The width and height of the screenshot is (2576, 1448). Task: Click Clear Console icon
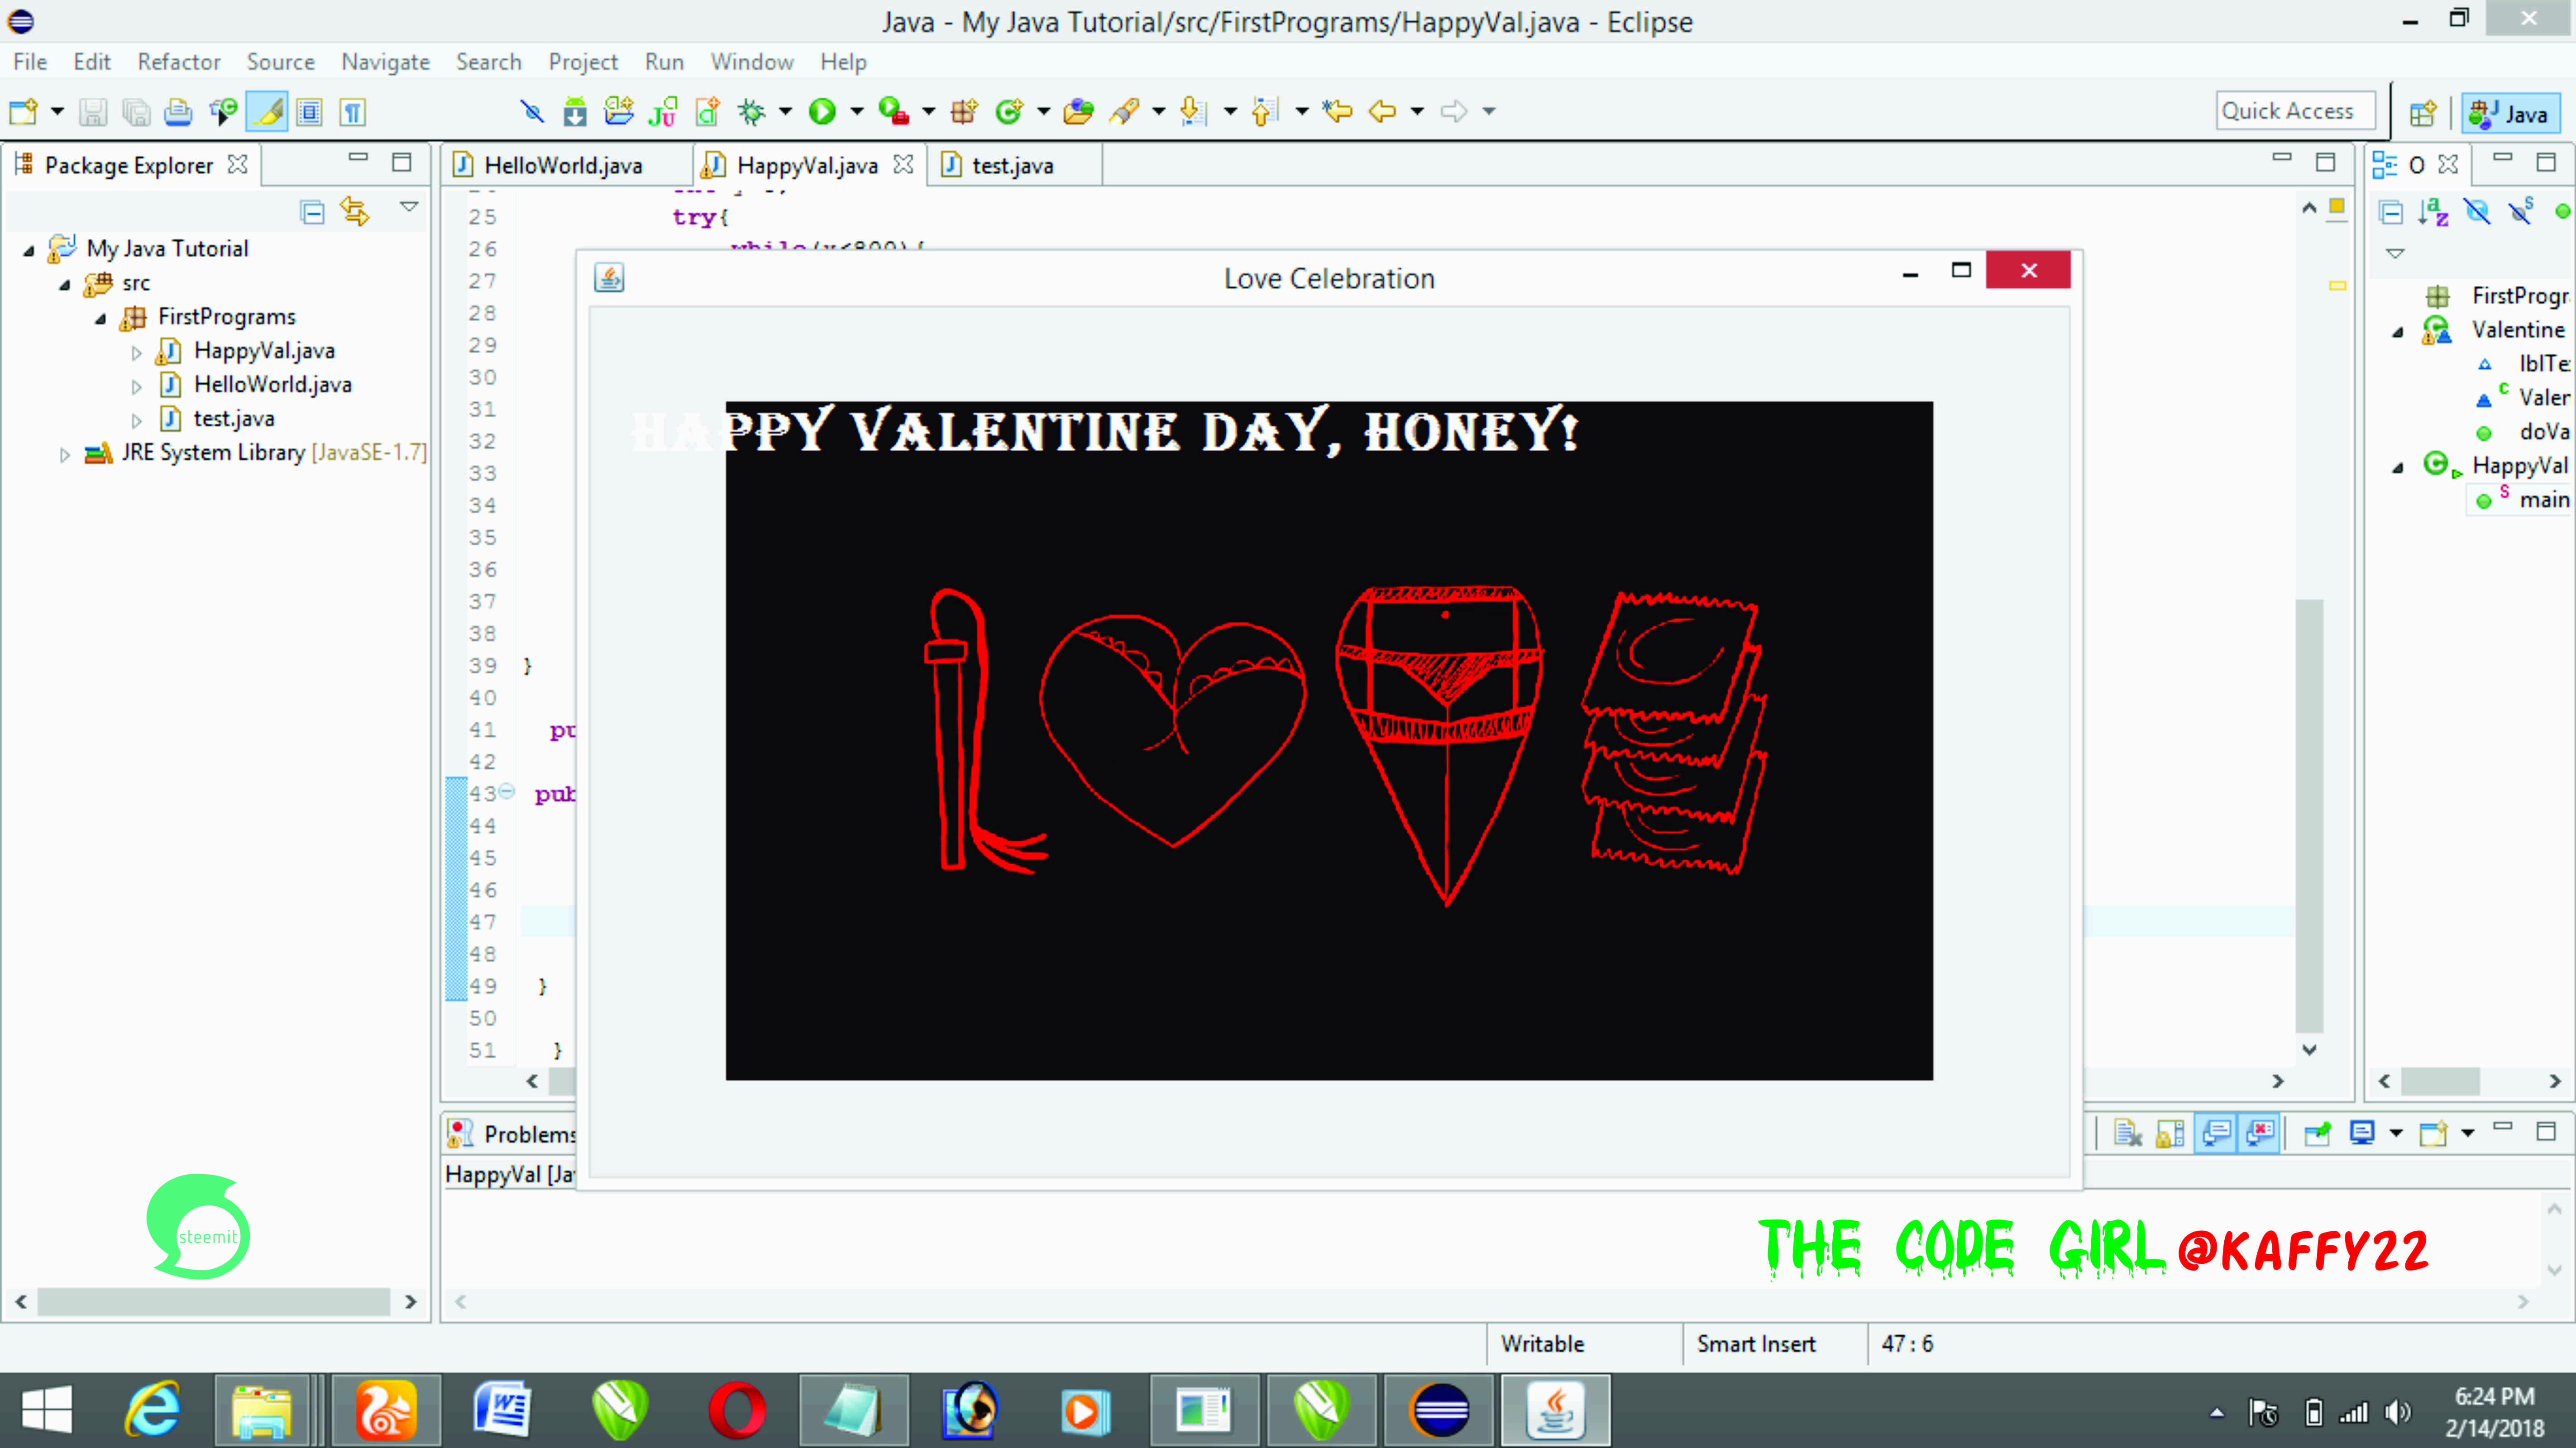(x=2127, y=1133)
